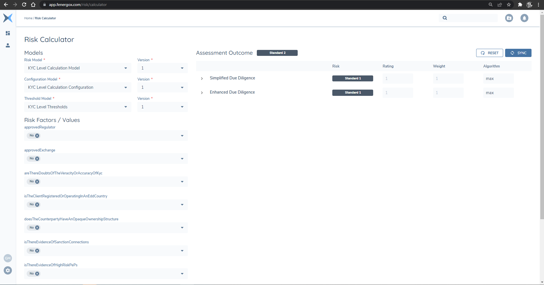Open the user profile sidebar icon
The width and height of the screenshot is (544, 285).
(x=8, y=45)
